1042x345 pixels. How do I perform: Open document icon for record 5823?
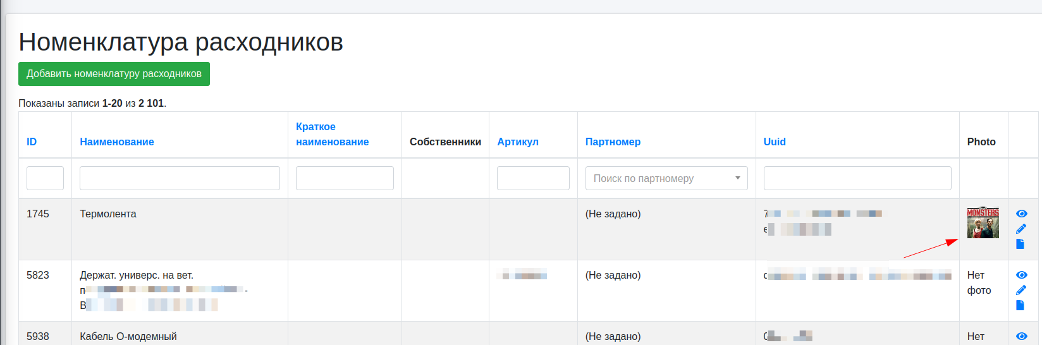click(x=1020, y=305)
